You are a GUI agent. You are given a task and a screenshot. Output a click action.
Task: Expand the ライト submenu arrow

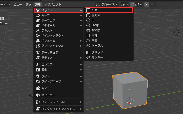point(81,77)
